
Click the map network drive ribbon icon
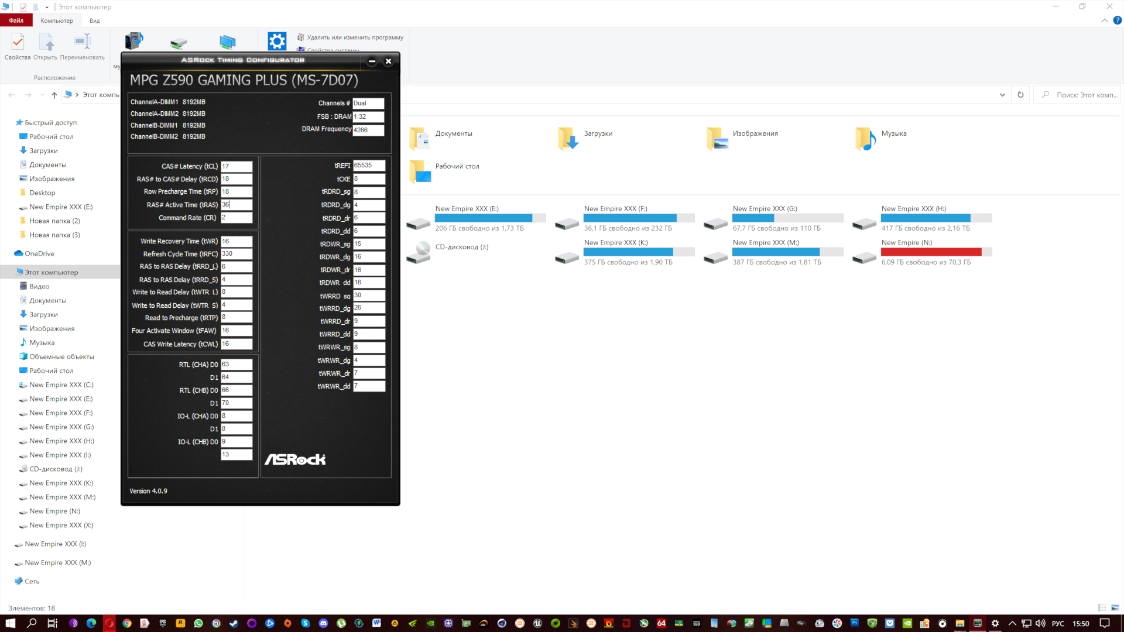pos(179,43)
